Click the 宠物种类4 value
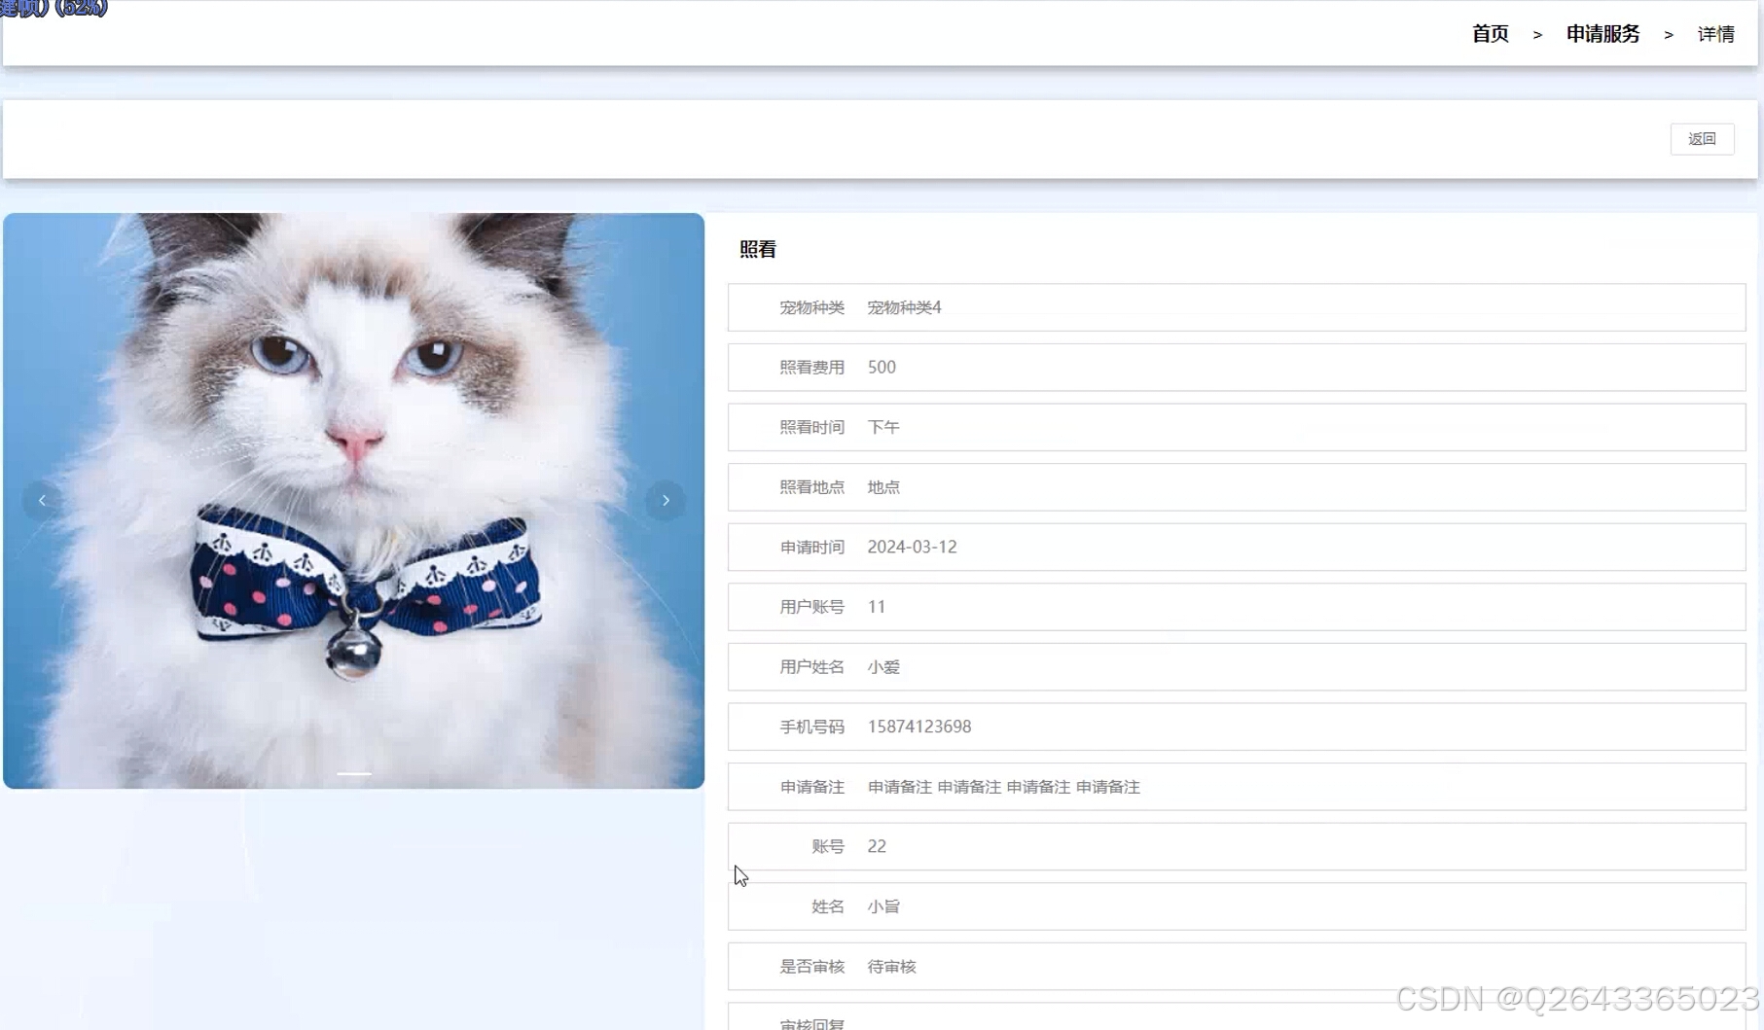 pyautogui.click(x=904, y=307)
